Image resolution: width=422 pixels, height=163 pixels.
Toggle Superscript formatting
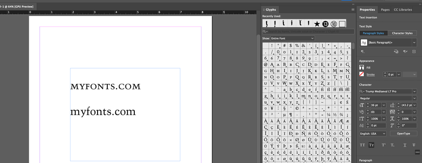point(384,145)
